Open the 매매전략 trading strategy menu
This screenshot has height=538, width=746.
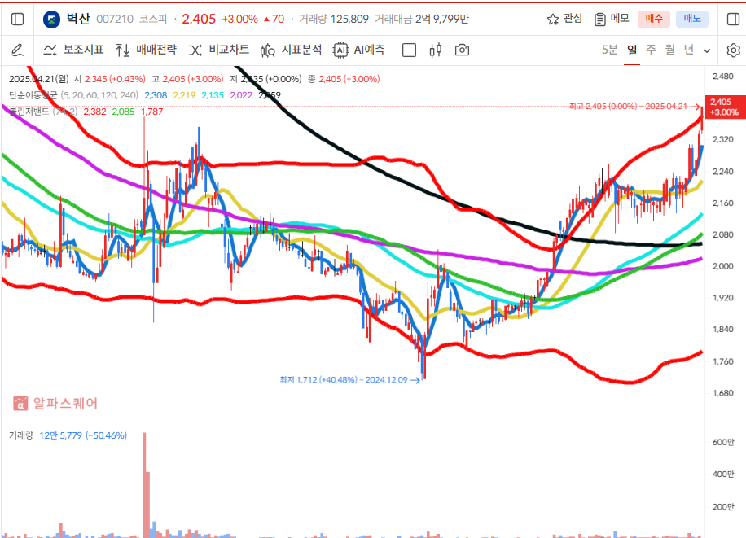tap(146, 50)
